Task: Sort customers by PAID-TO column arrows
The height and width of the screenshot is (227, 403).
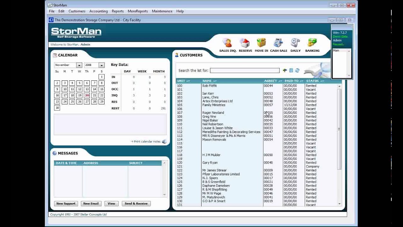Action: pos(301,81)
